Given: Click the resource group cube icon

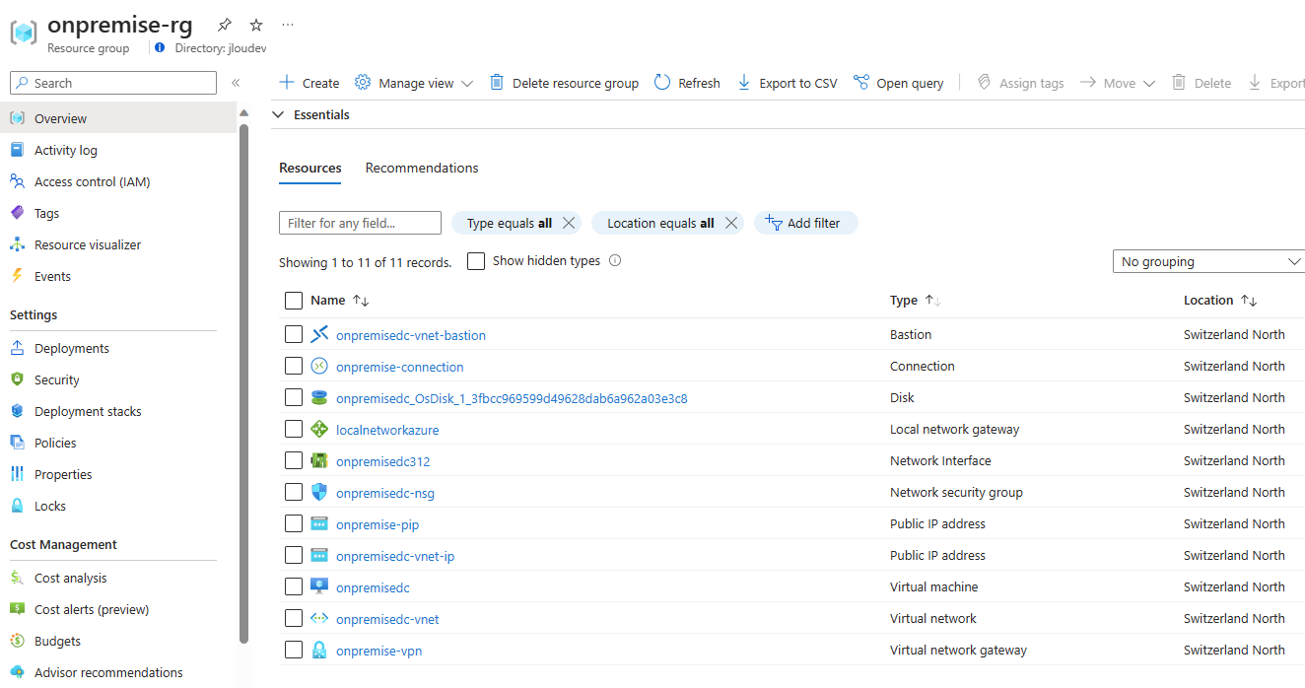Looking at the screenshot, I should point(24,32).
